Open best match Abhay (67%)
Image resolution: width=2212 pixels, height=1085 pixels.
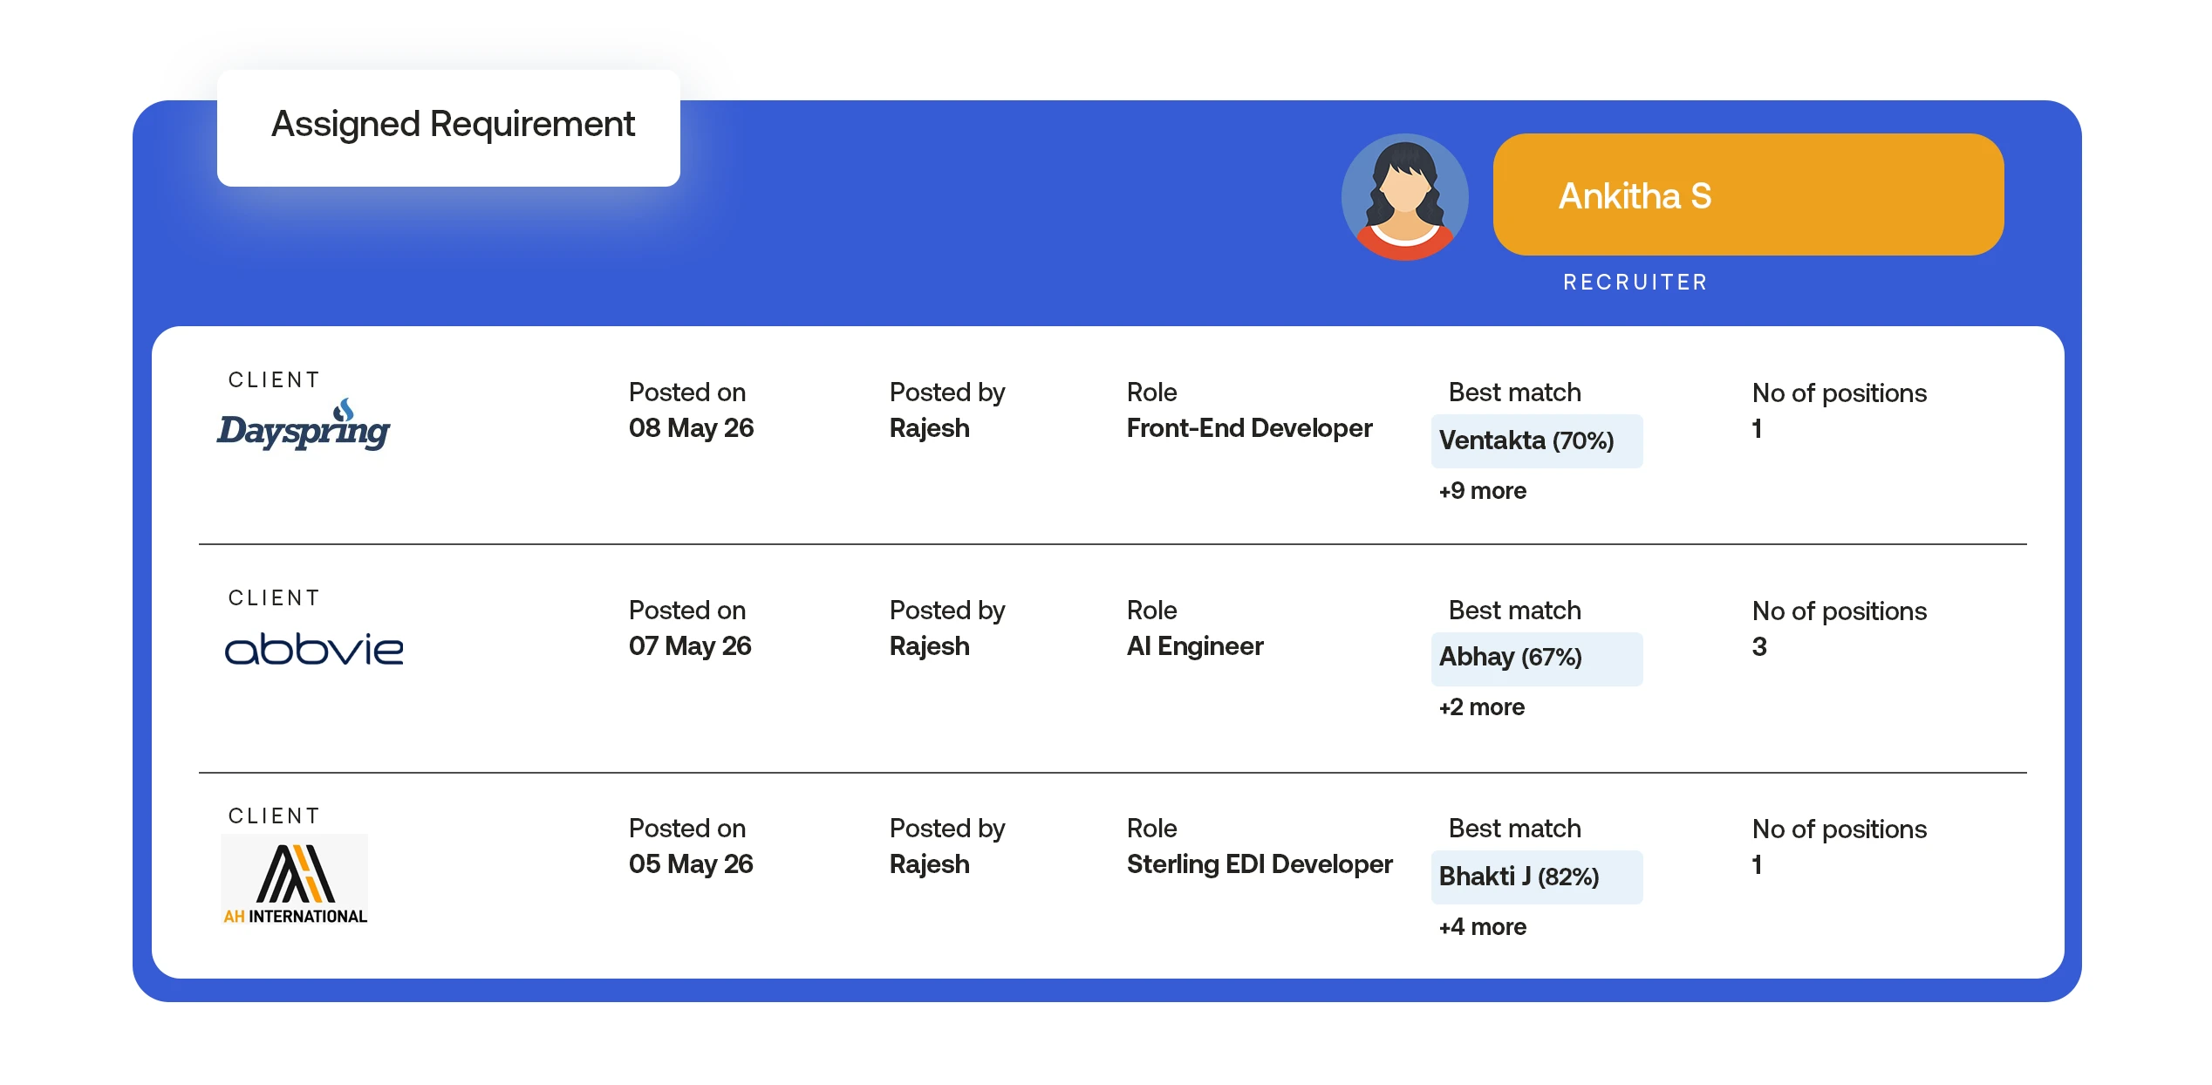[1536, 658]
